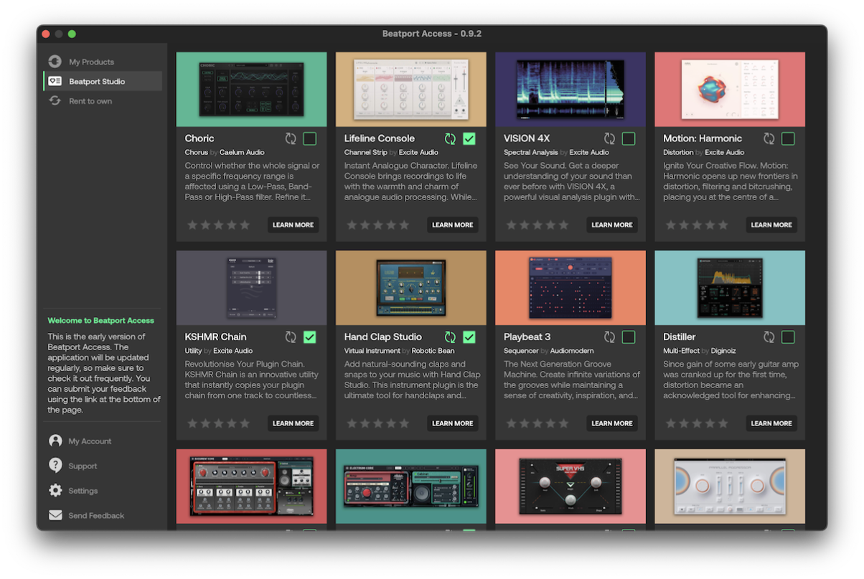Image resolution: width=864 pixels, height=579 pixels.
Task: Uncheck the Lifeline Console checkbox
Action: pos(469,138)
